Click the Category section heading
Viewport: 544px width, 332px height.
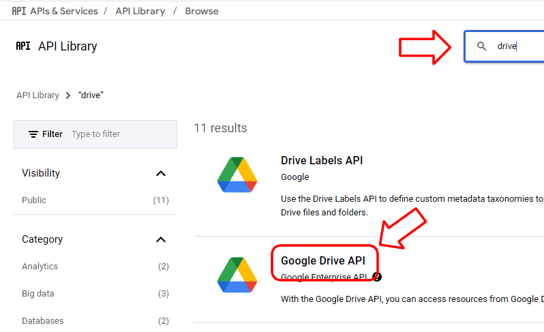coord(42,239)
